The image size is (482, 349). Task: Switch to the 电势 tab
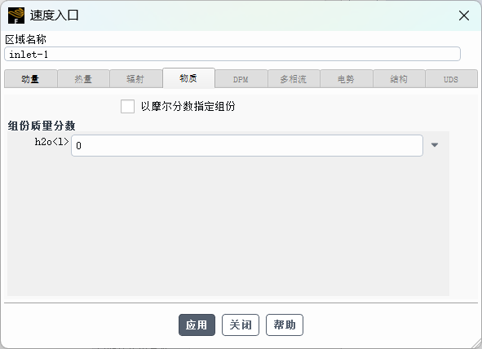click(347, 79)
